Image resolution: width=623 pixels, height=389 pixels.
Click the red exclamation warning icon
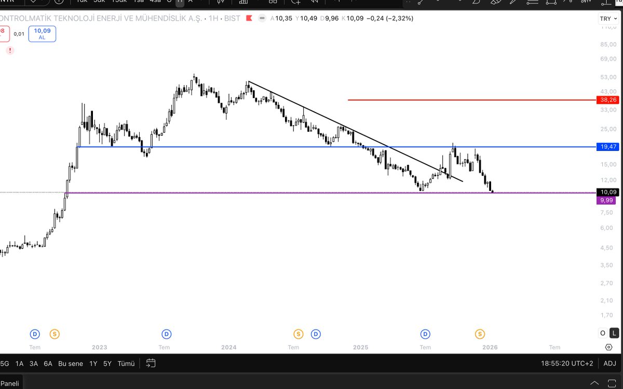point(9,50)
